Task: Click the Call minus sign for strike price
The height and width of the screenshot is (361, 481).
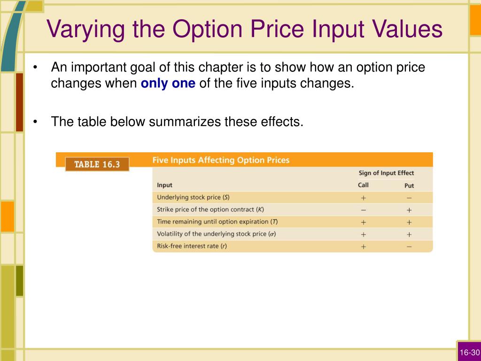Action: click(364, 210)
